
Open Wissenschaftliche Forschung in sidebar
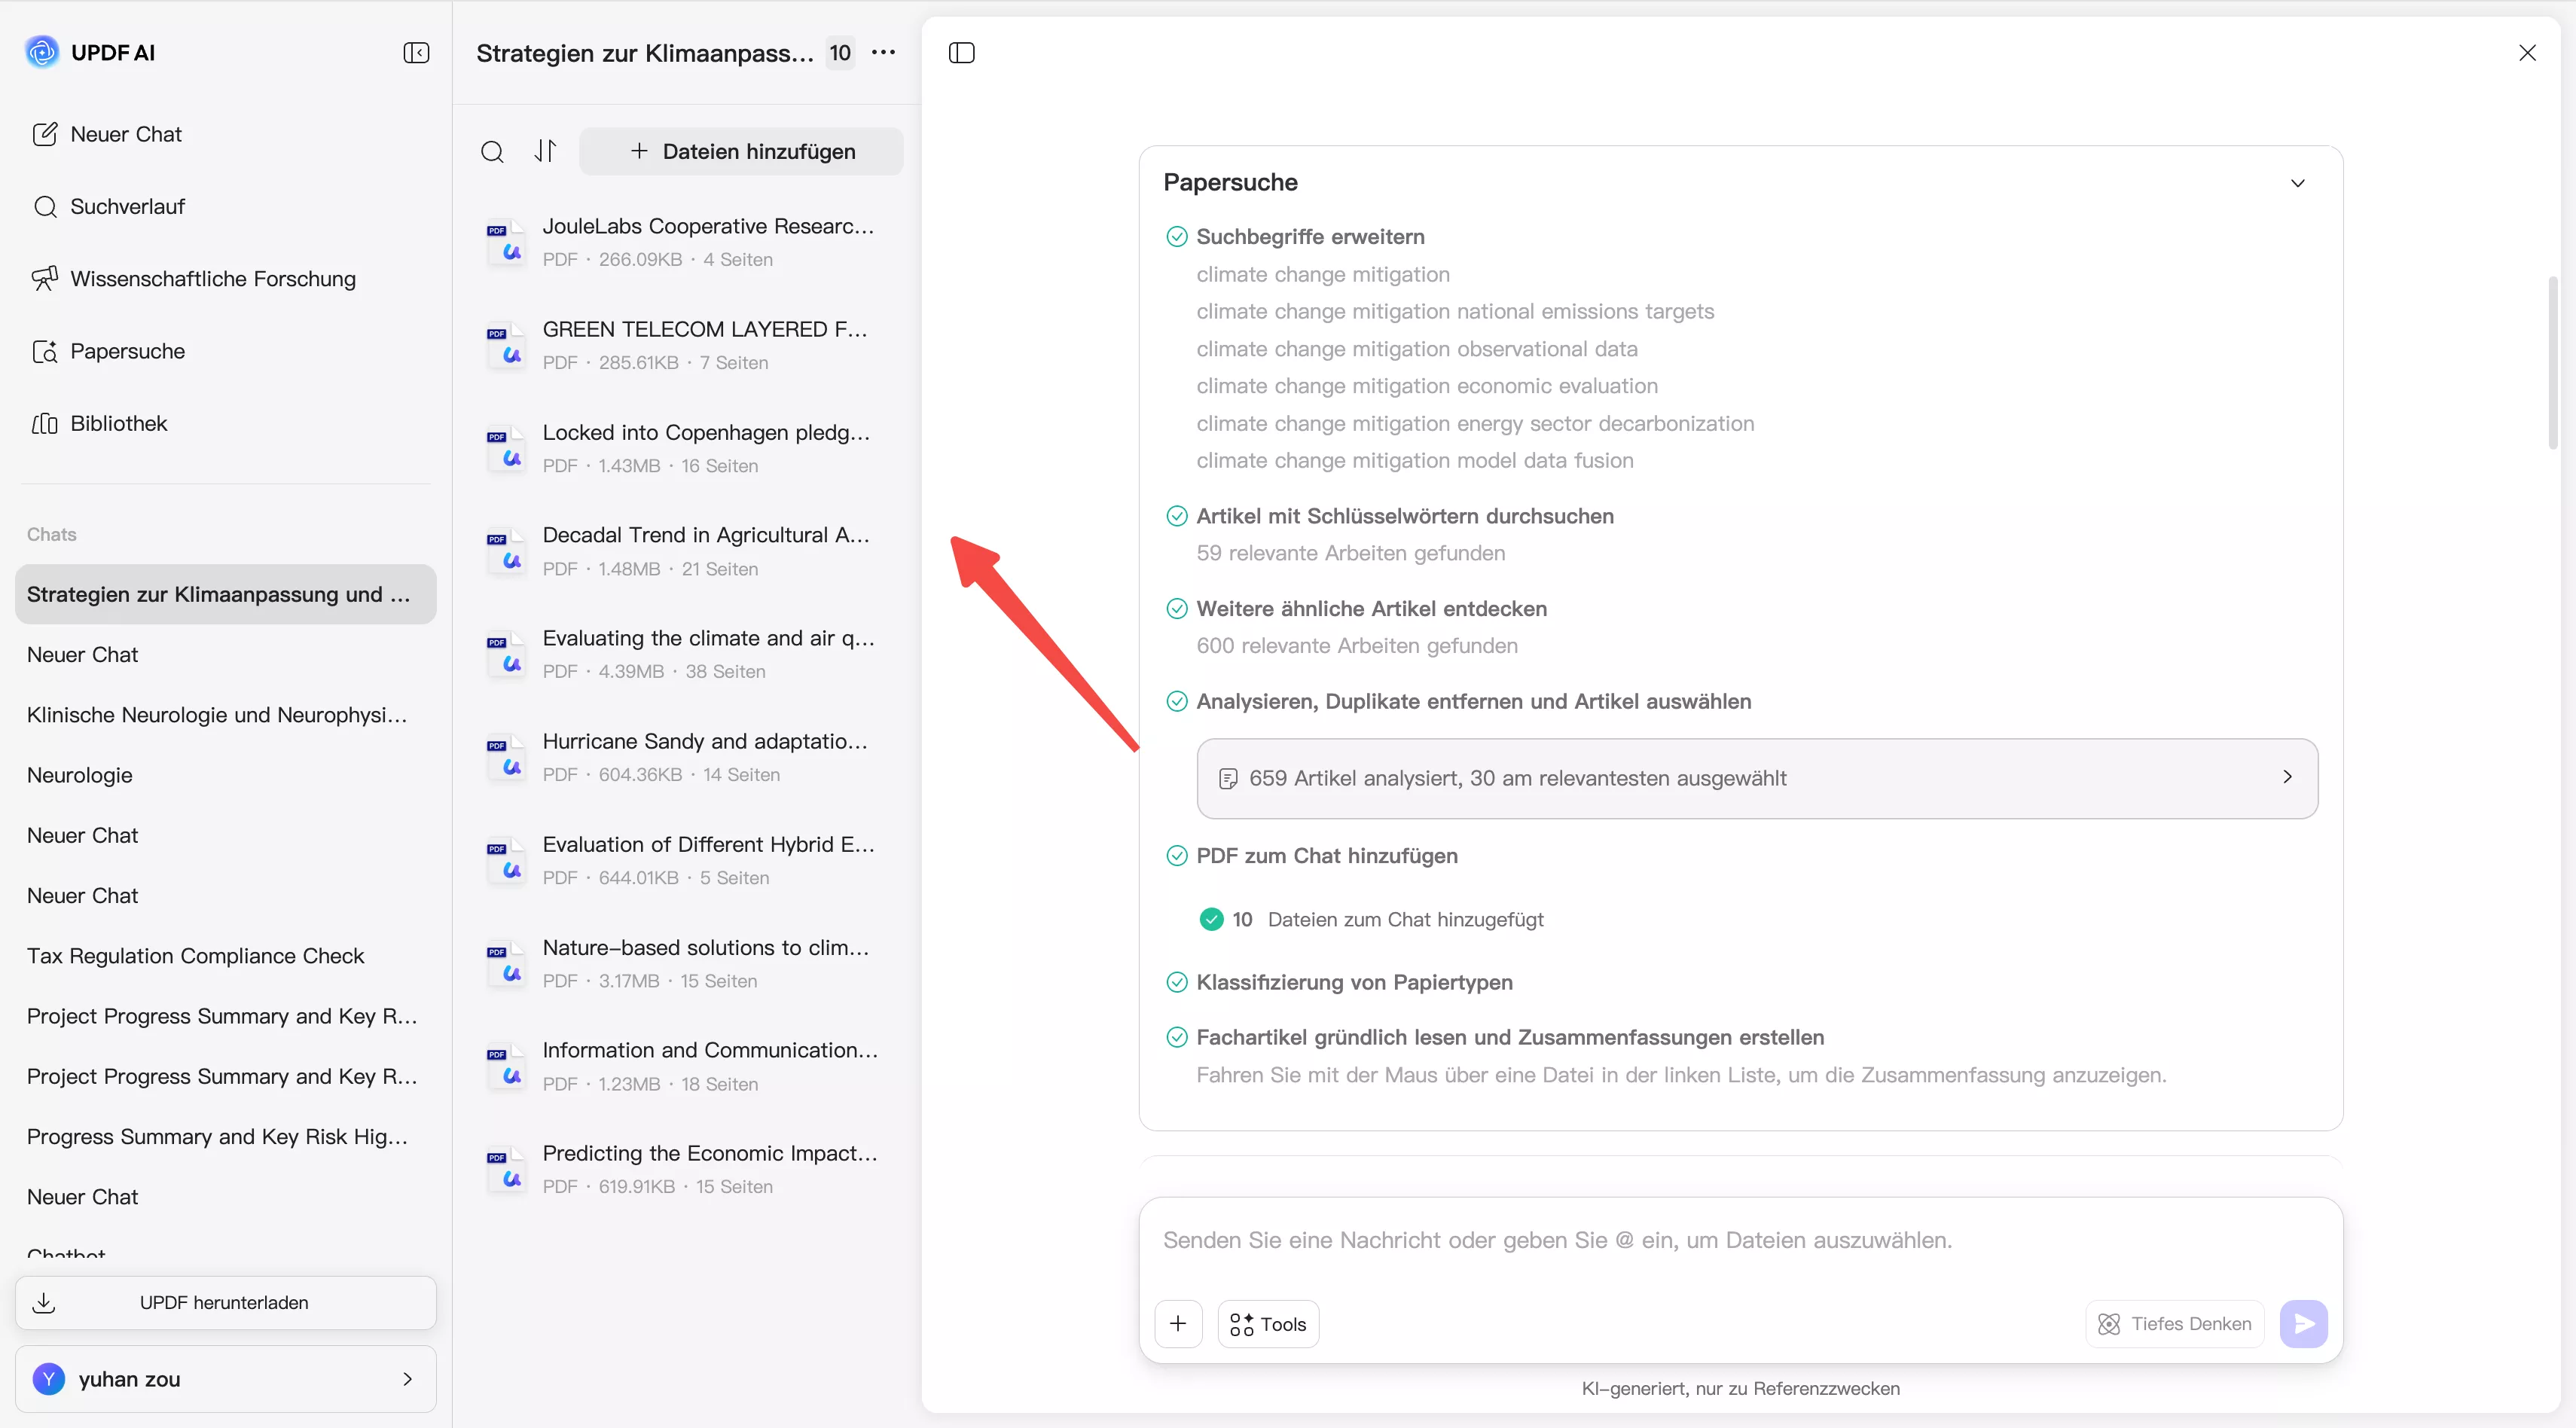tap(212, 279)
